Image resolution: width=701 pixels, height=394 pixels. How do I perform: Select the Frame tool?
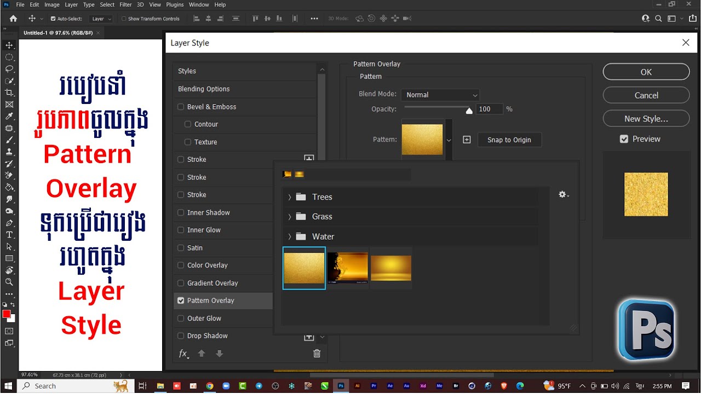click(9, 105)
